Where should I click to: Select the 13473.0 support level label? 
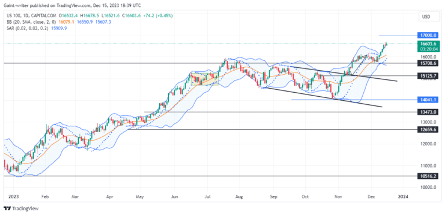tap(428, 112)
